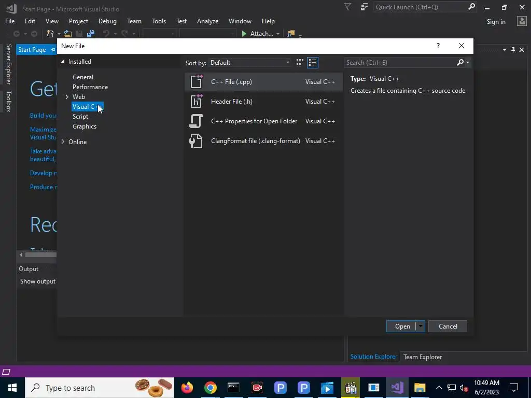Switch template view to small icons grid
531x398 pixels.
(300, 63)
